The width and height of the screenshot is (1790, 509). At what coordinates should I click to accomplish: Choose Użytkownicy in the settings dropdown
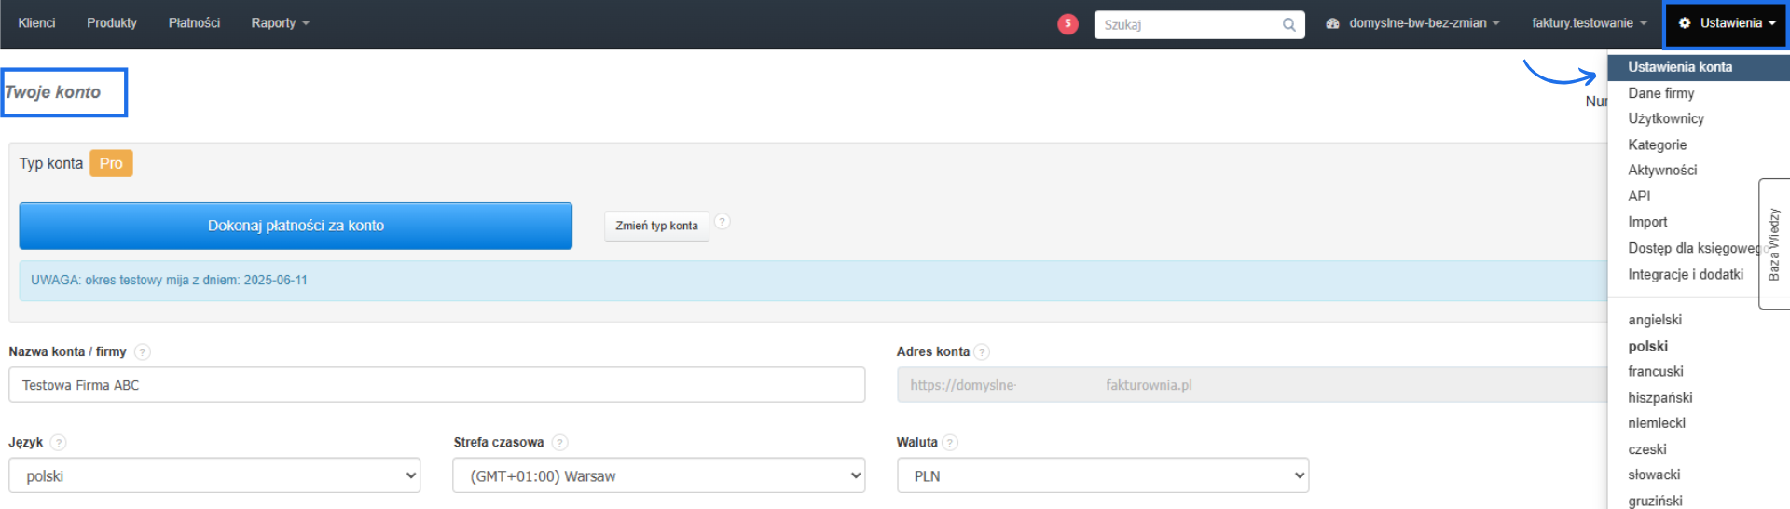pos(1665,118)
